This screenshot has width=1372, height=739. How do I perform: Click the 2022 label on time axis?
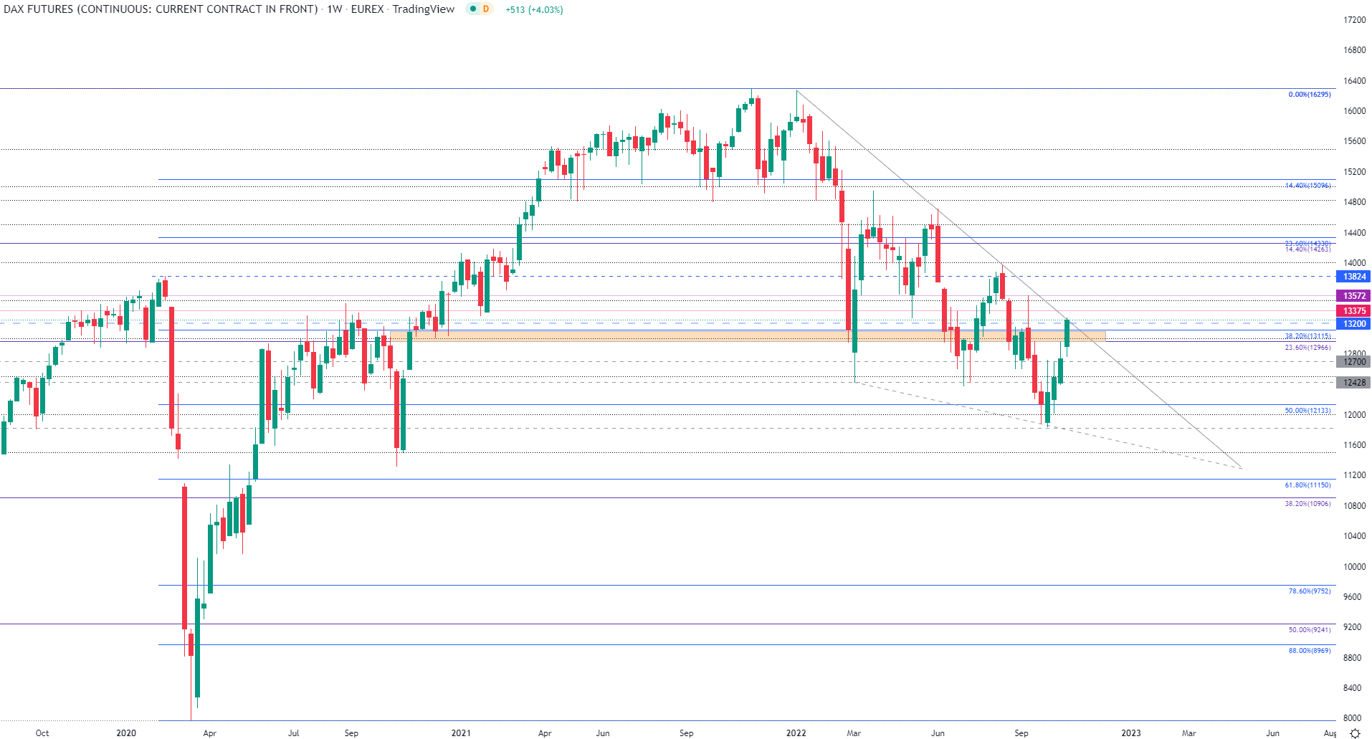[x=796, y=733]
